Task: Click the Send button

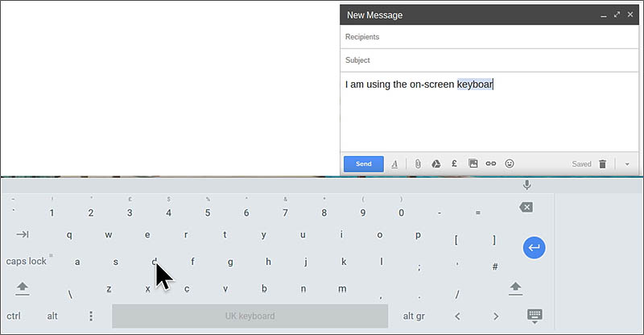Action: coord(364,164)
